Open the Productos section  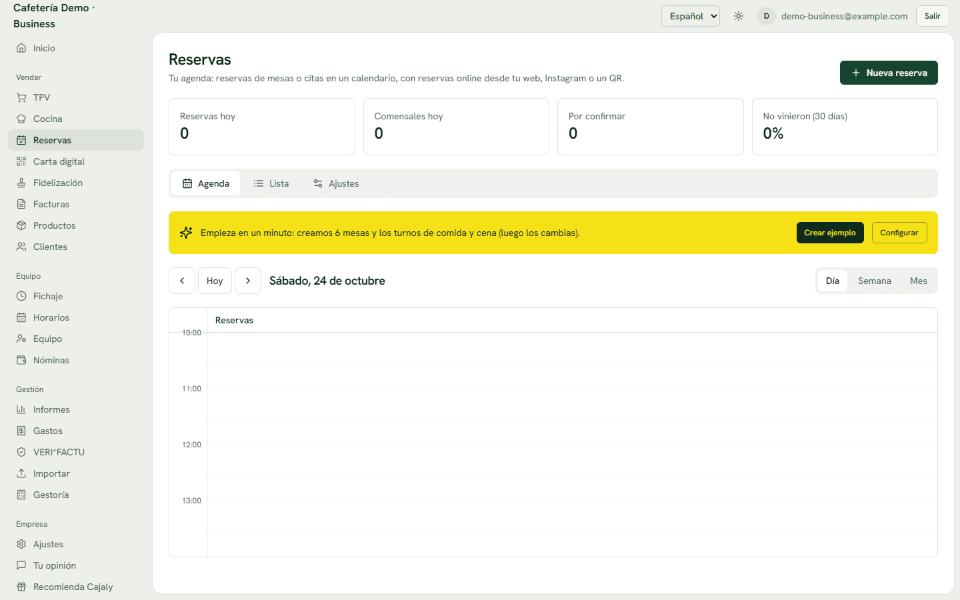coord(76,225)
